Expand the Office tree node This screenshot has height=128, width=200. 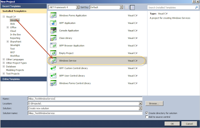pos(7,27)
